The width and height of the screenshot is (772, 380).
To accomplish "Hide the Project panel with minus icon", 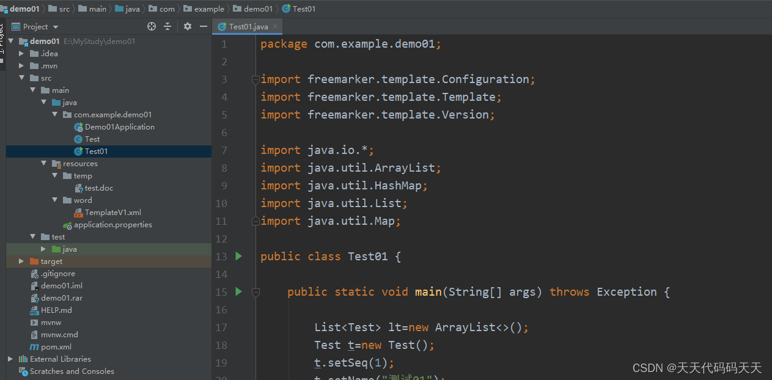I will pyautogui.click(x=204, y=26).
